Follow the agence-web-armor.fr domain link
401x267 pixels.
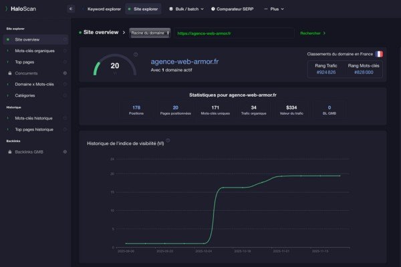click(184, 61)
